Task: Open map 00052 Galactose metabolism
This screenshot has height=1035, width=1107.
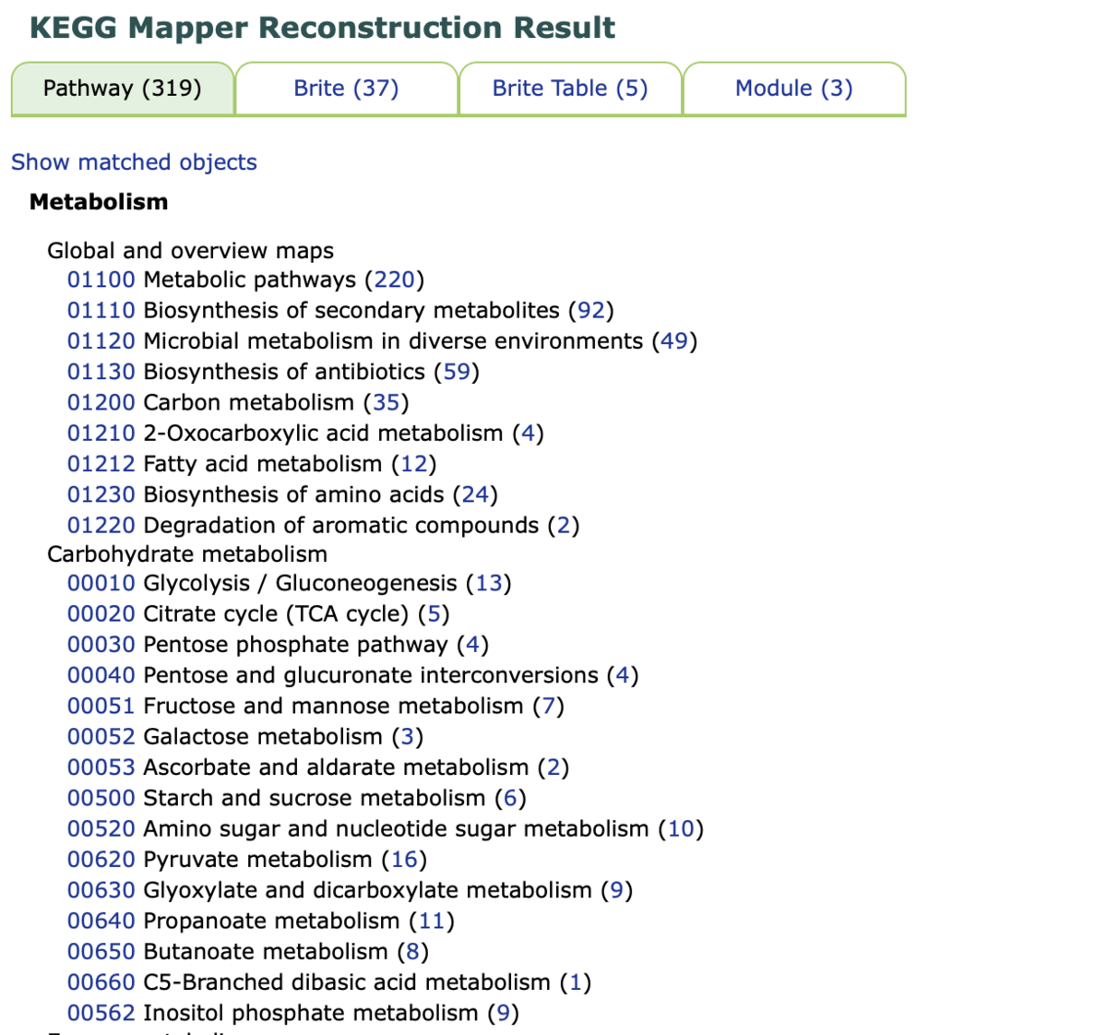Action: 101,736
